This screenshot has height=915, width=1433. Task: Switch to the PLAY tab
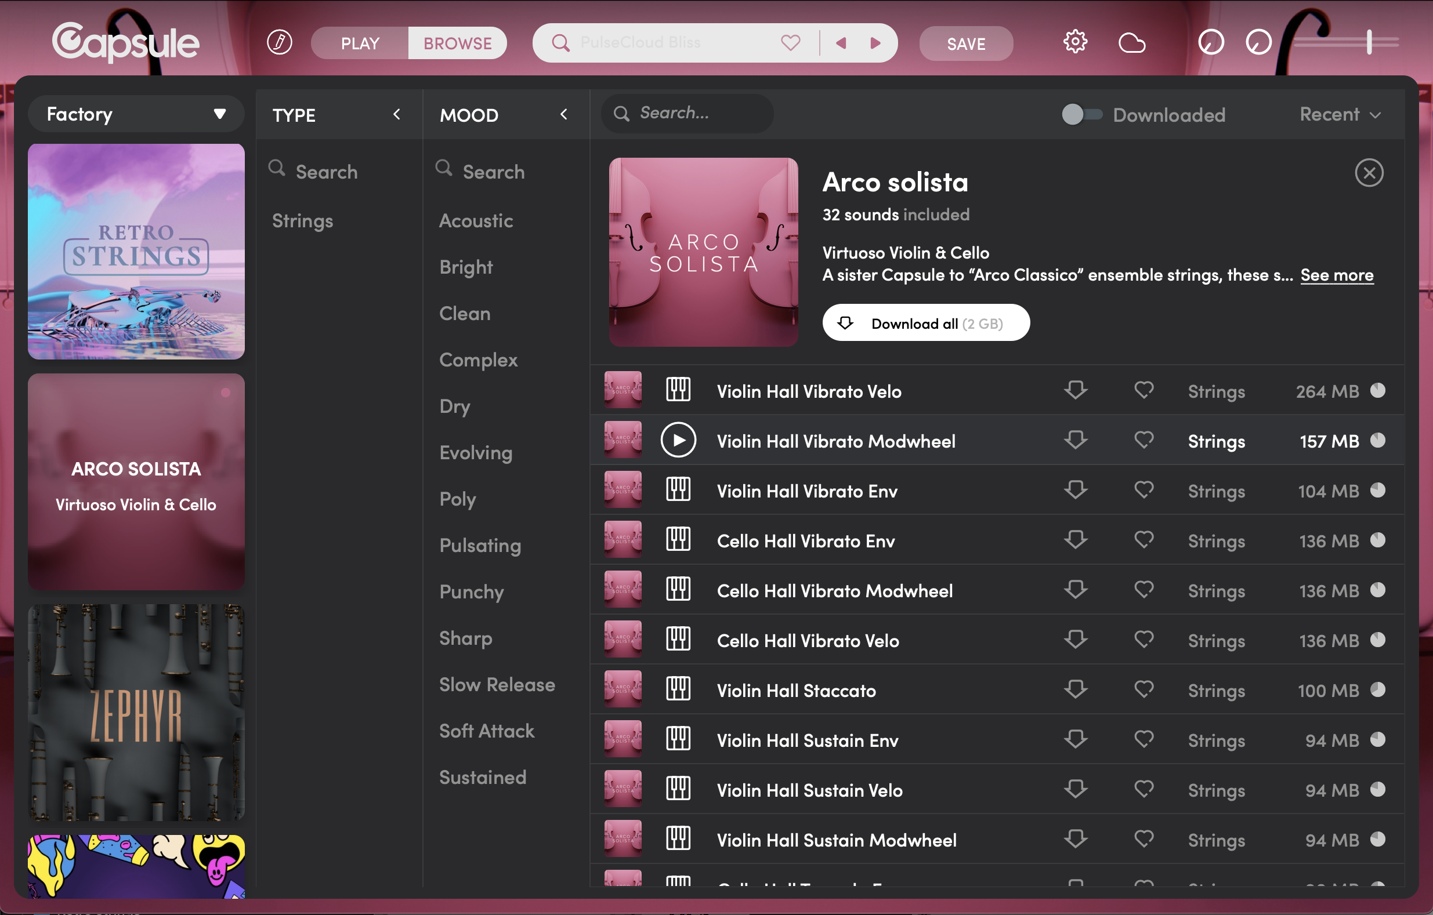point(360,43)
